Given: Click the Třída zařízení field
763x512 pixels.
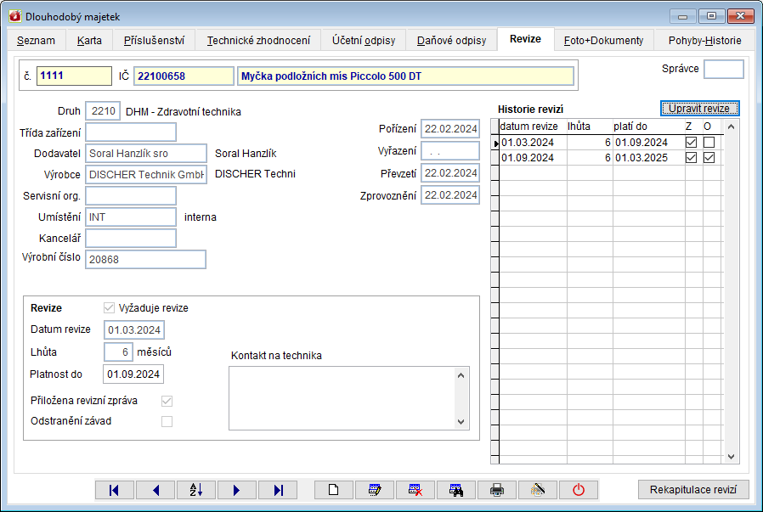Looking at the screenshot, I should pos(130,132).
